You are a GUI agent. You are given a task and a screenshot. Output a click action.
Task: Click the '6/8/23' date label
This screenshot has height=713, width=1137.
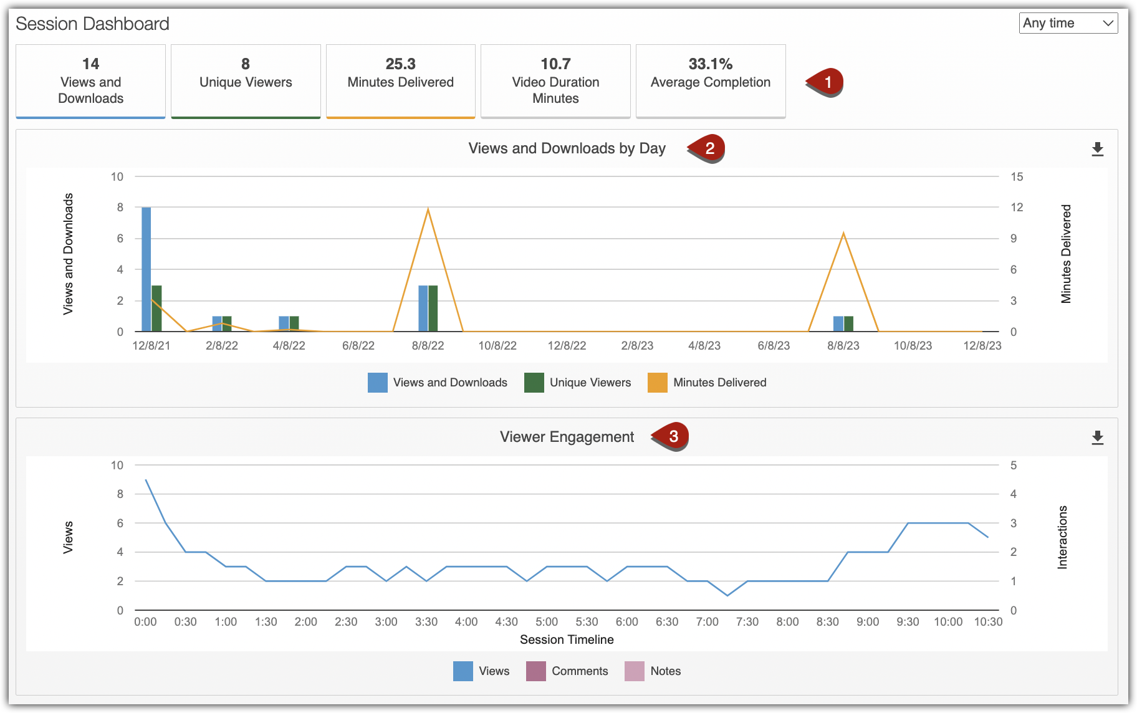click(774, 345)
